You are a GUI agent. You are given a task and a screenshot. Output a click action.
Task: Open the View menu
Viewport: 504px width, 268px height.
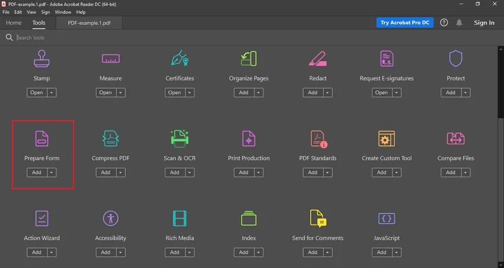[31, 12]
